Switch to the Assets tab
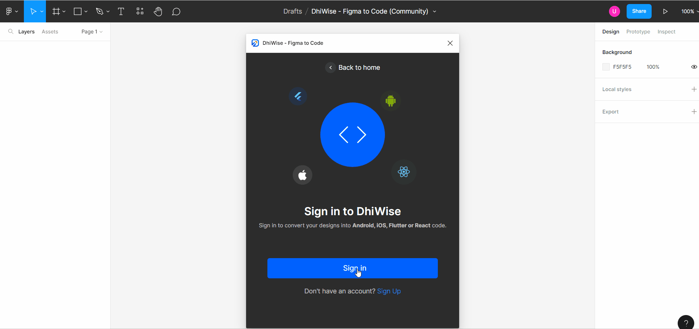Screen dimensions: 699x329 point(50,32)
